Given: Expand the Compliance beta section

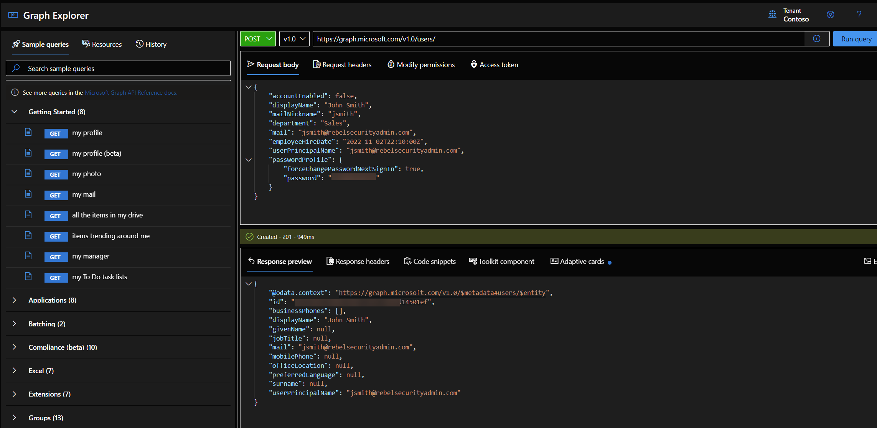Looking at the screenshot, I should [x=15, y=347].
